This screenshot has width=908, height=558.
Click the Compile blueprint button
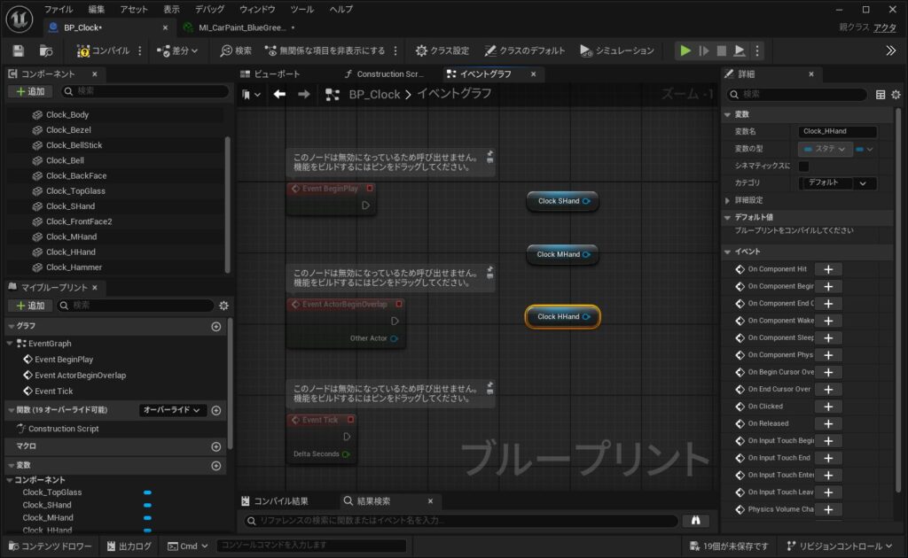[105, 50]
